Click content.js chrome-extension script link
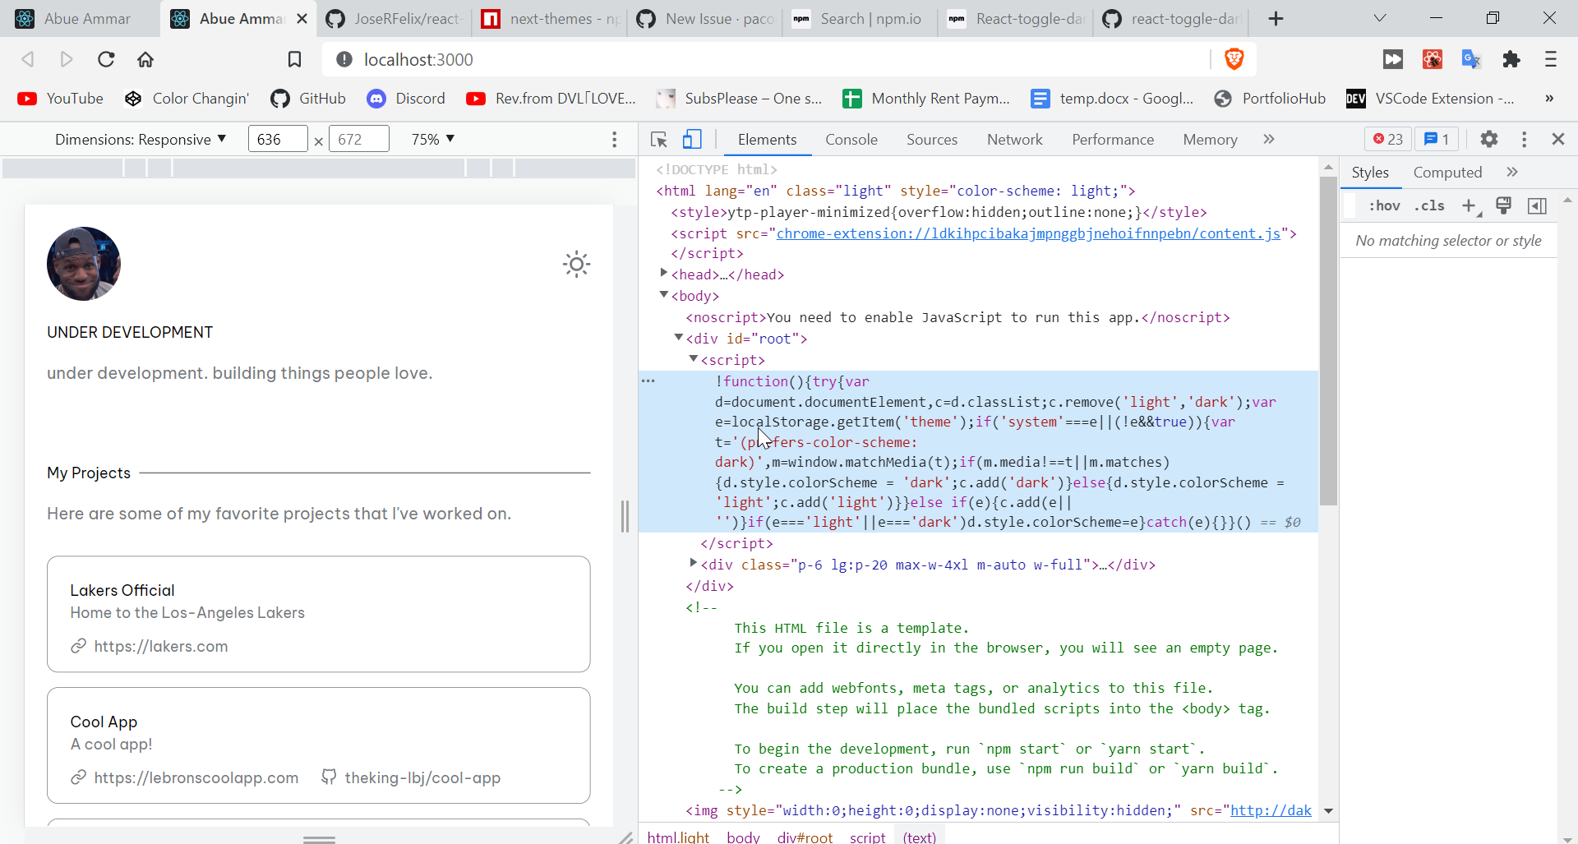This screenshot has height=844, width=1578. [x=1028, y=233]
